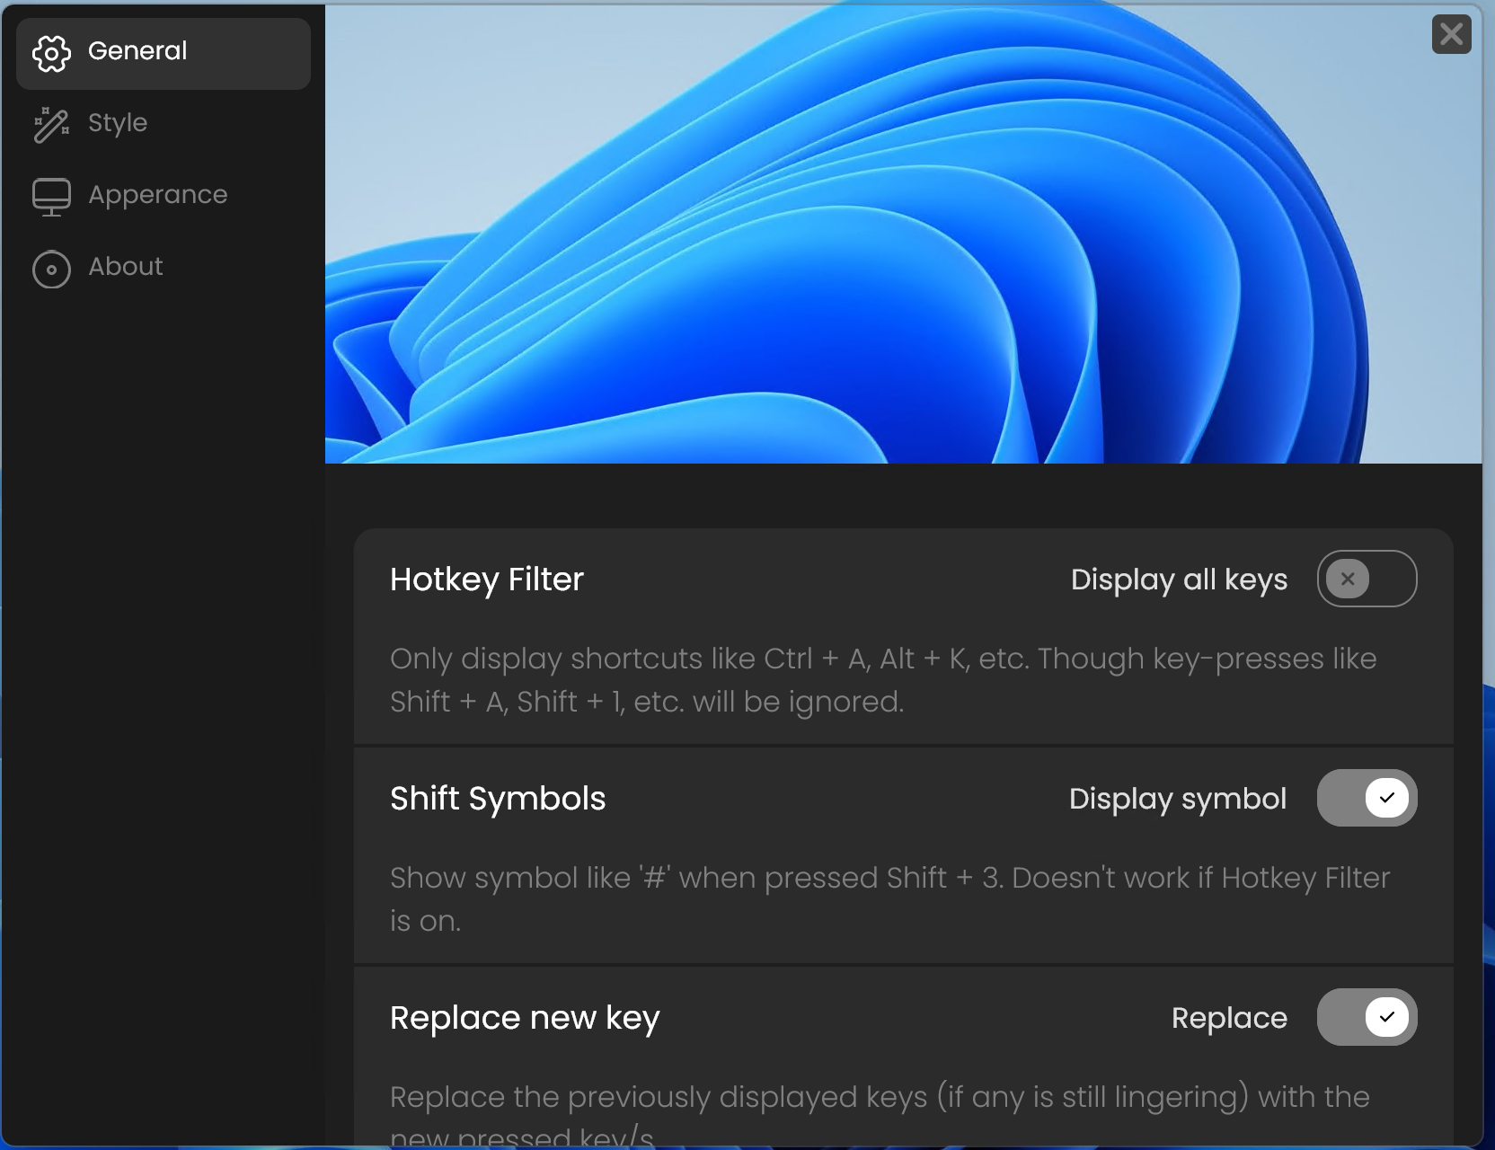Screen dimensions: 1495x1150
Task: Click the 'Display symbol' label
Action: point(1178,799)
